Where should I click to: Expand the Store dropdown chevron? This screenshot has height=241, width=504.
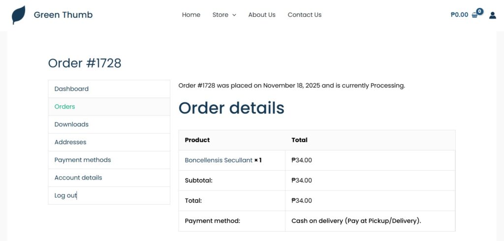pyautogui.click(x=234, y=15)
